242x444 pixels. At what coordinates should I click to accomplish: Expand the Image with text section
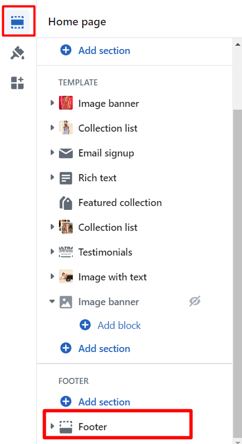52,276
